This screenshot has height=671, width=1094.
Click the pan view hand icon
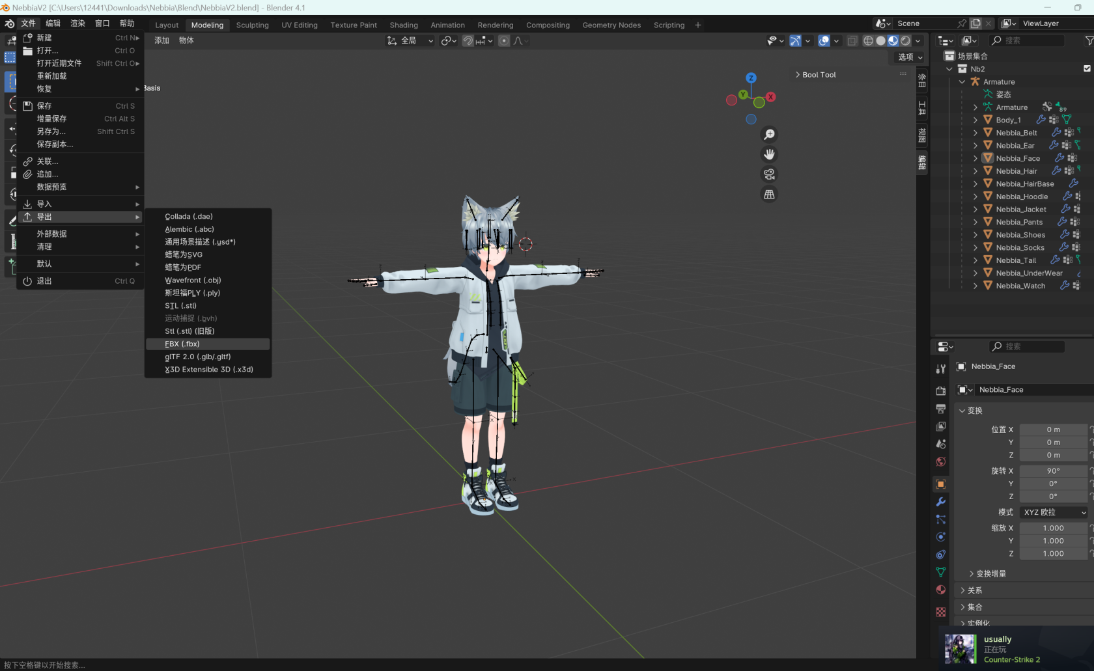[x=769, y=154]
